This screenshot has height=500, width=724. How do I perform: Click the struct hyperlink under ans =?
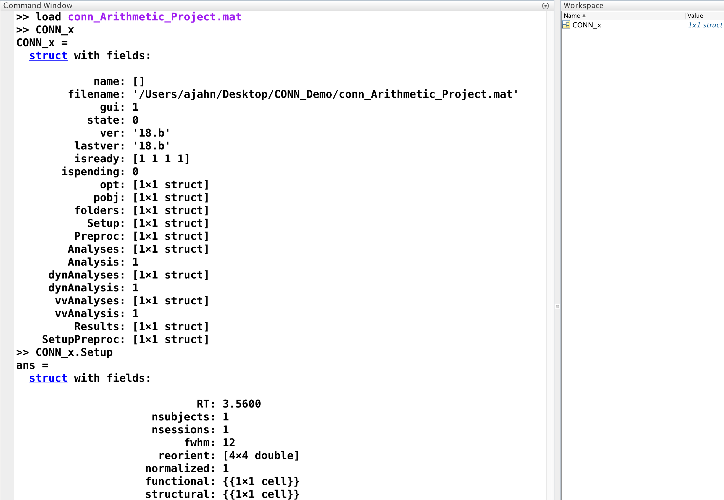coord(48,378)
